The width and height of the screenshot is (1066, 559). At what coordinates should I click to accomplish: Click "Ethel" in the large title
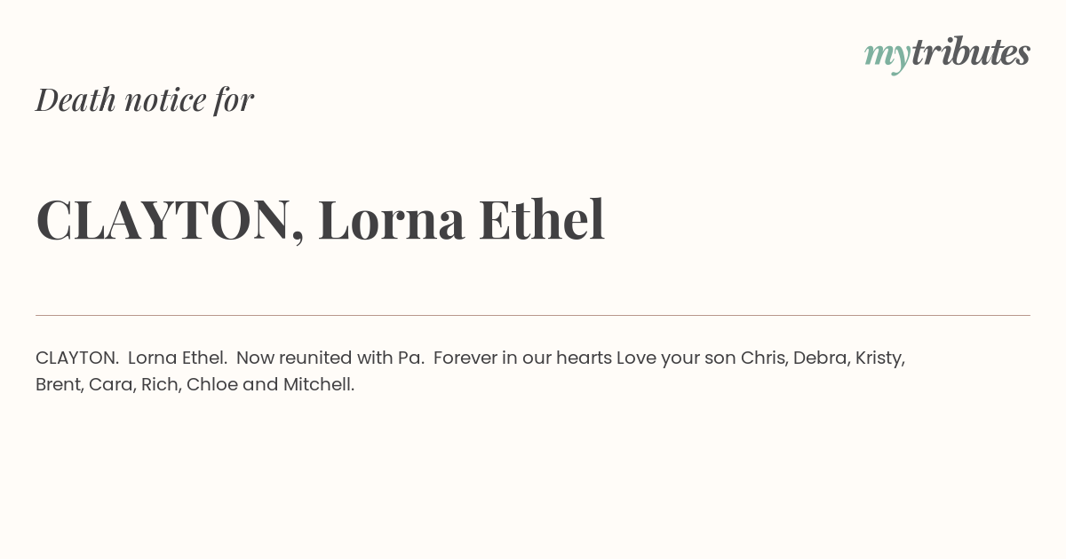click(x=542, y=220)
